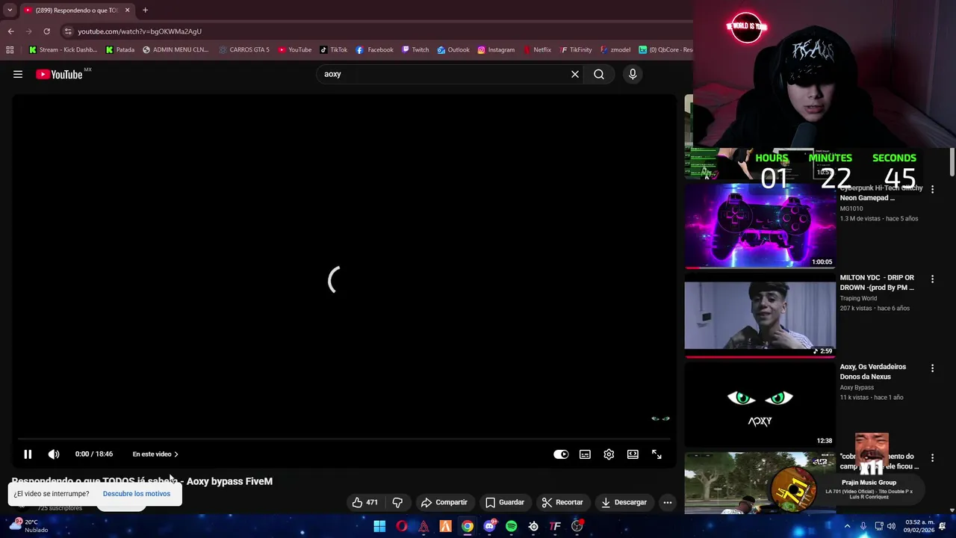
Task: Go back in the browser
Action: tap(10, 31)
